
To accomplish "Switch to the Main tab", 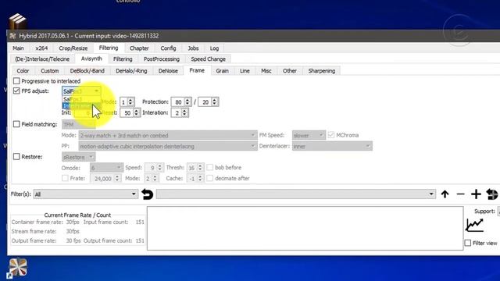I will (18, 48).
